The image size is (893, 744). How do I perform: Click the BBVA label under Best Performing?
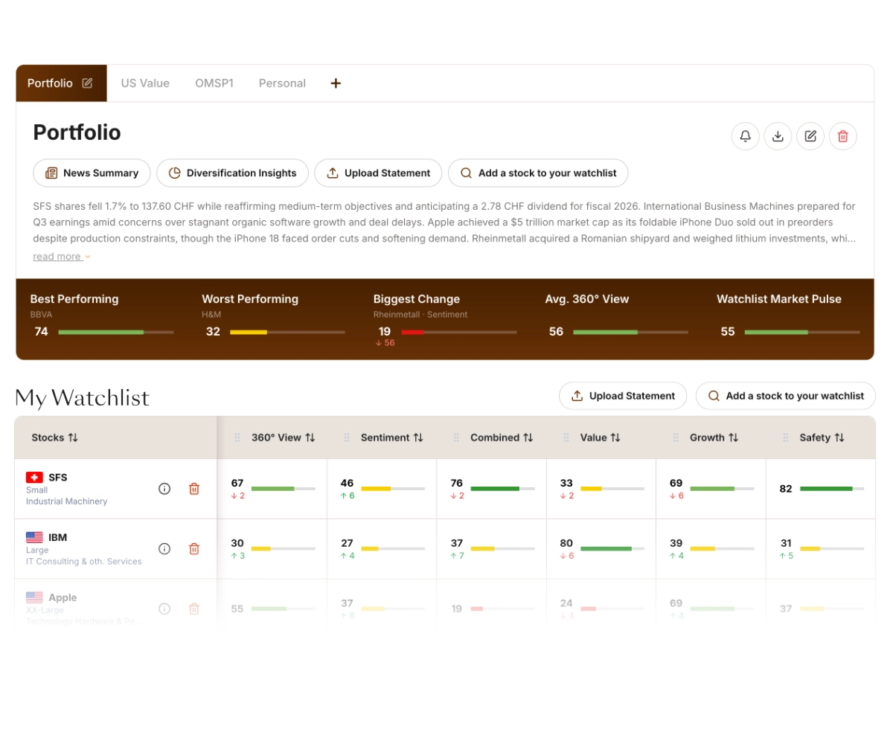(41, 315)
